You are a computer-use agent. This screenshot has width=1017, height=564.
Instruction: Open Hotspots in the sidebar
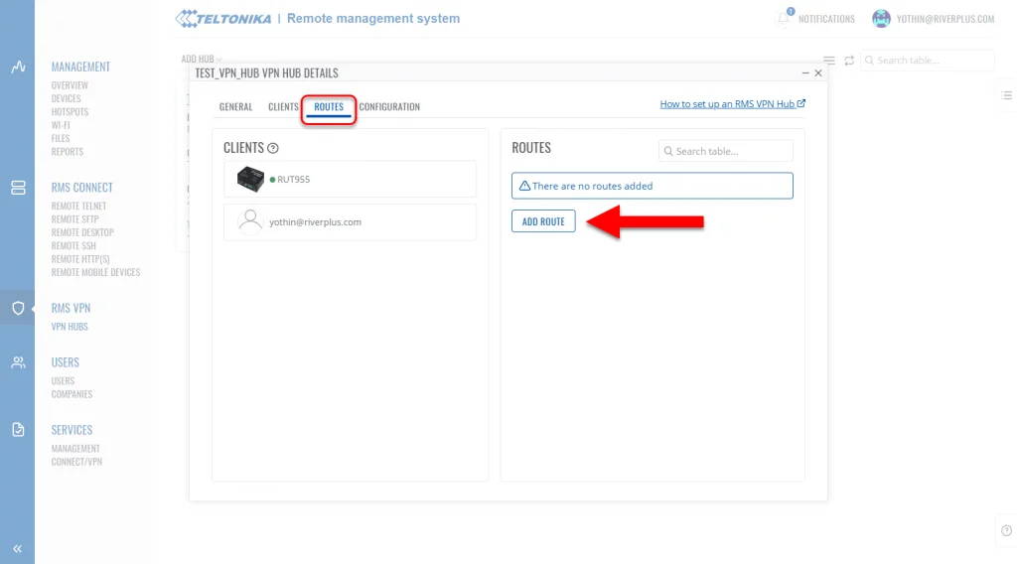[x=70, y=112]
